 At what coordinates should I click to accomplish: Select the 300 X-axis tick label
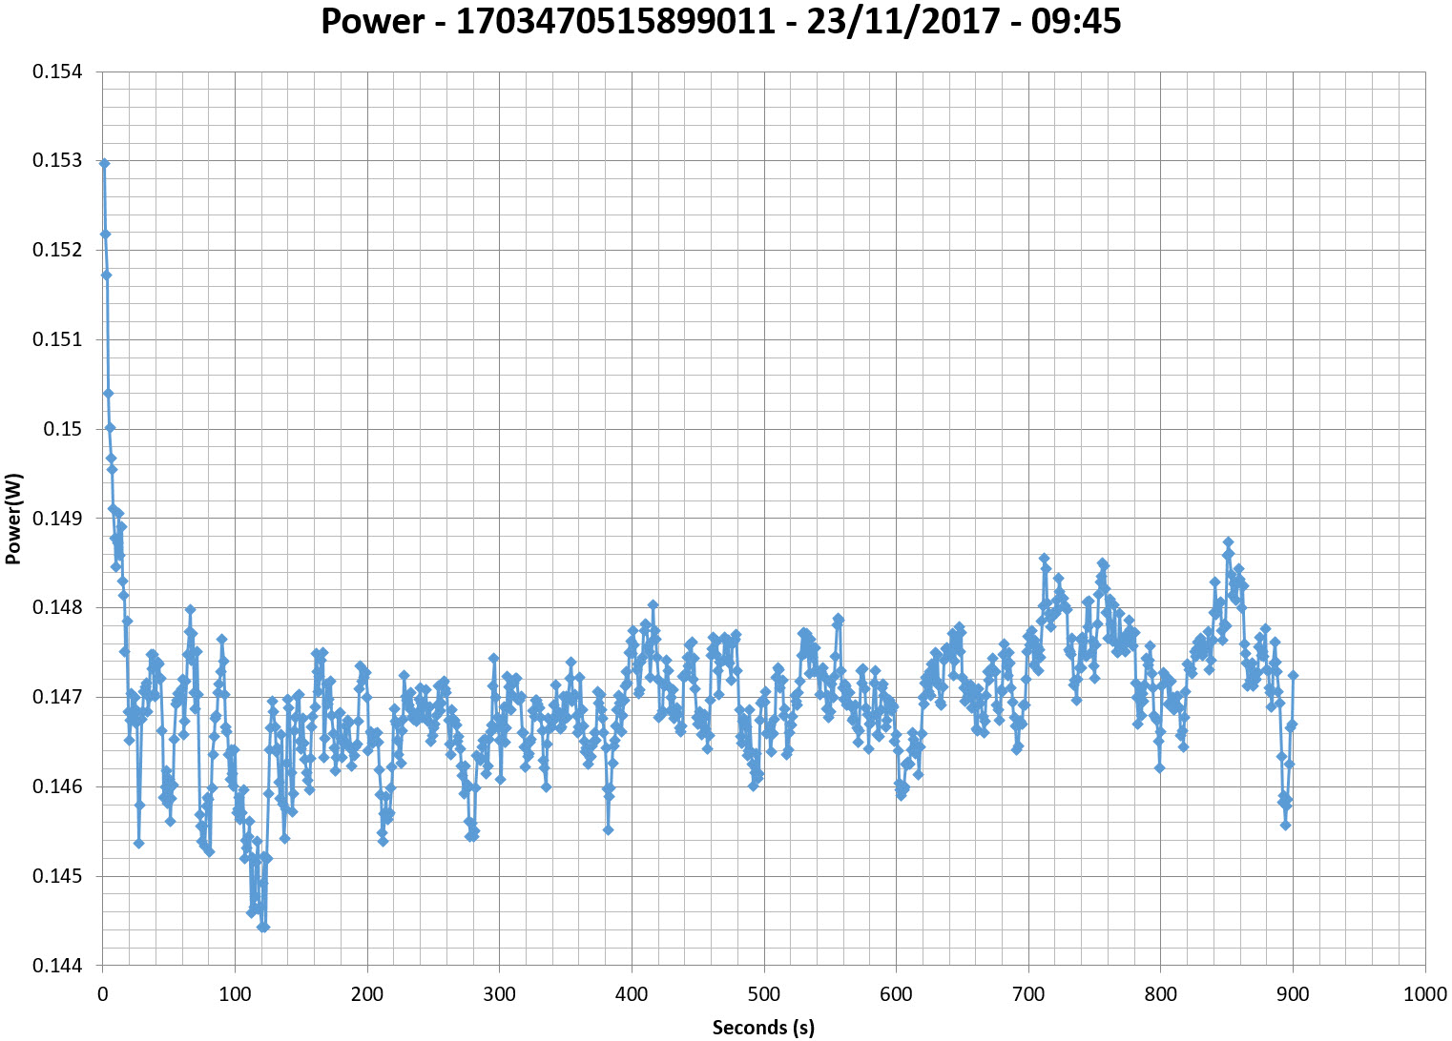pos(499,994)
